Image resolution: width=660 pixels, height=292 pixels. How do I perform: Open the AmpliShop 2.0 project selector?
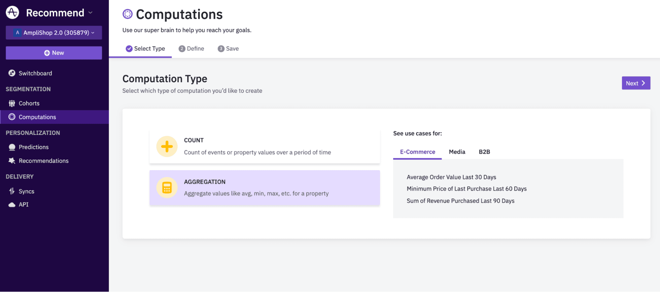[54, 33]
